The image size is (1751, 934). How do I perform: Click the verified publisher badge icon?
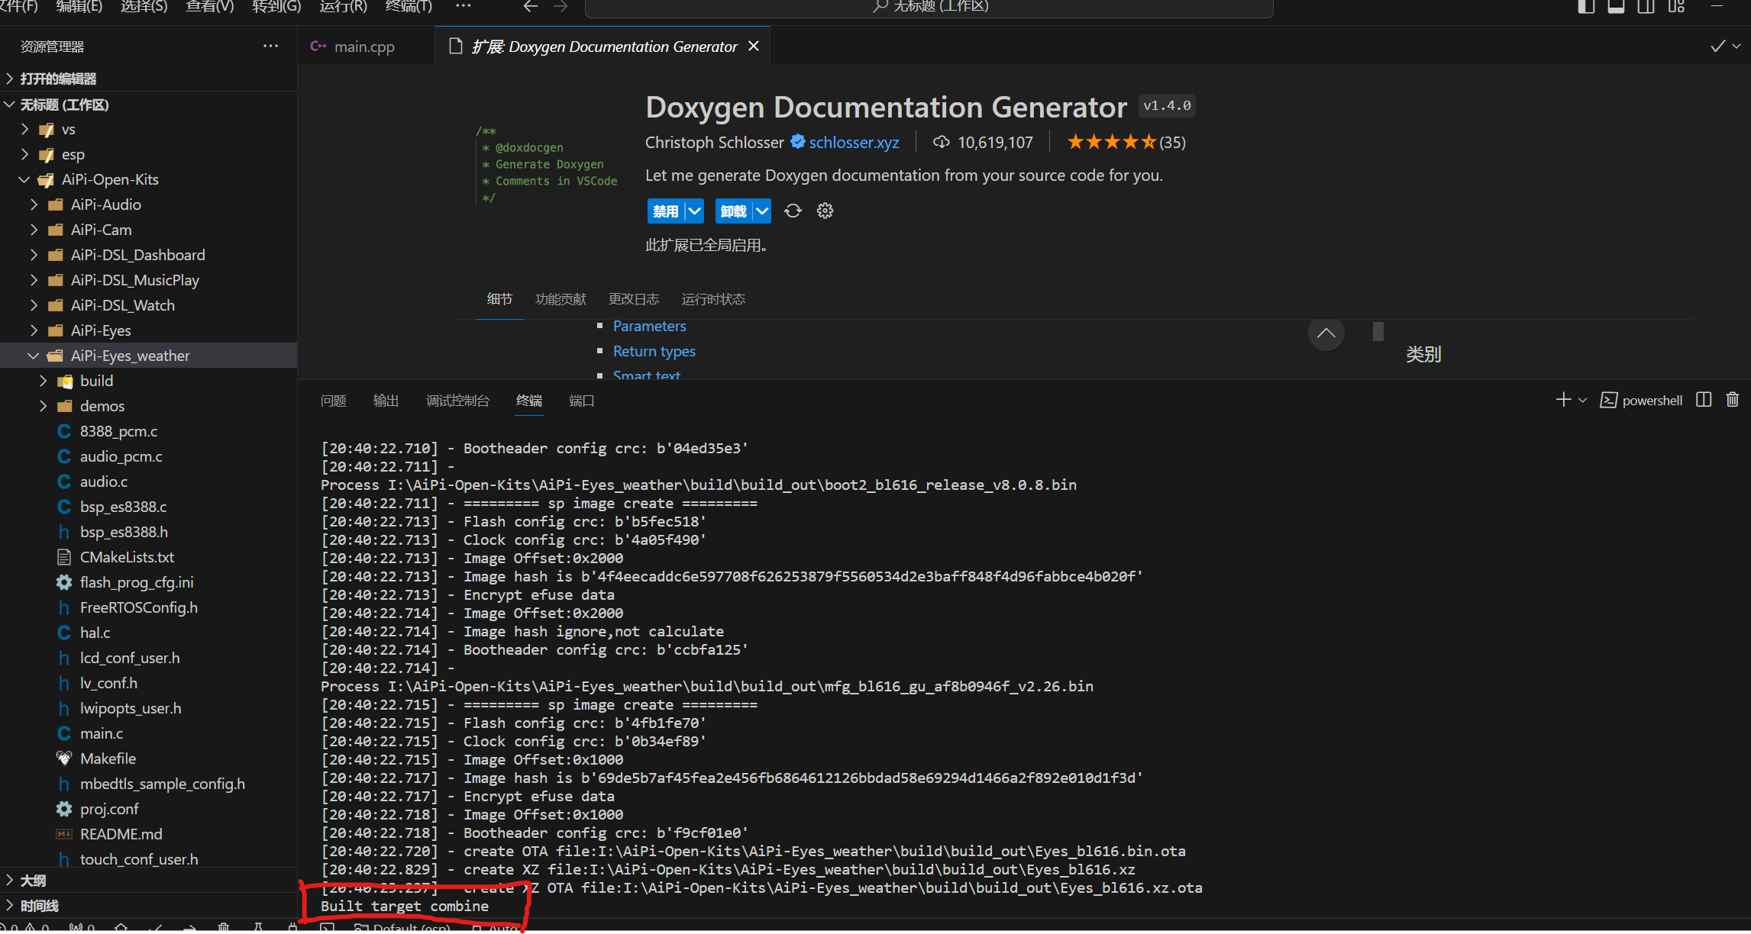[798, 141]
